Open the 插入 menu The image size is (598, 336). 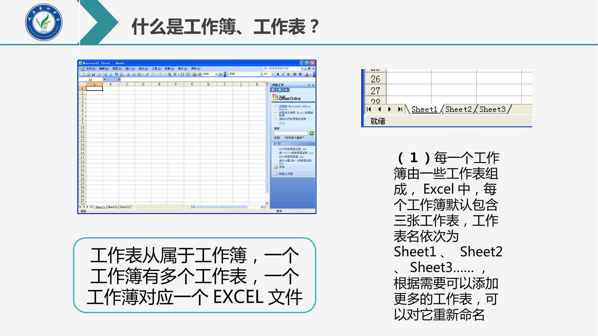[130, 69]
